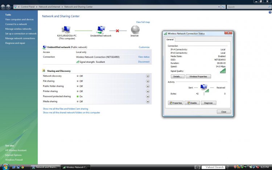Click the taskbar clock 8:25 PM
Image resolution: width=272 pixels, height=170 pixels.
coord(264,167)
